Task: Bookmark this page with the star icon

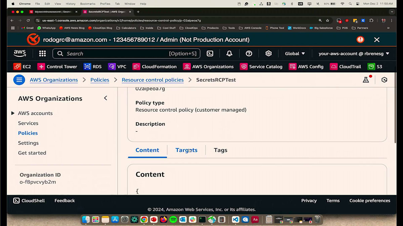Action: point(327,20)
